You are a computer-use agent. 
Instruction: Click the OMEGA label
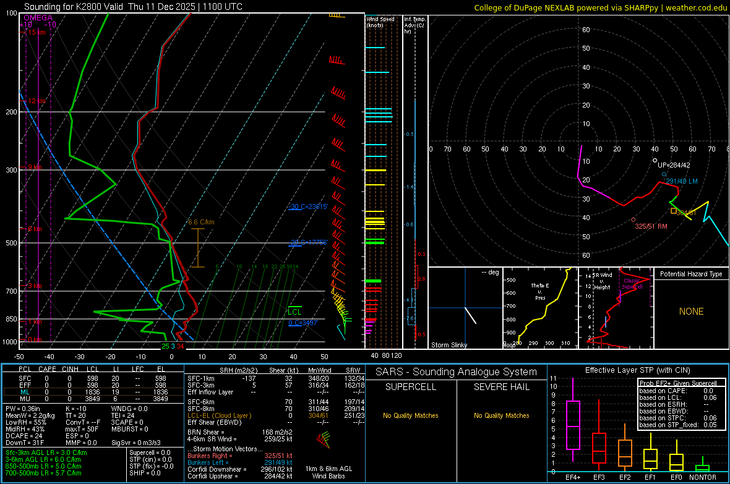[38, 18]
